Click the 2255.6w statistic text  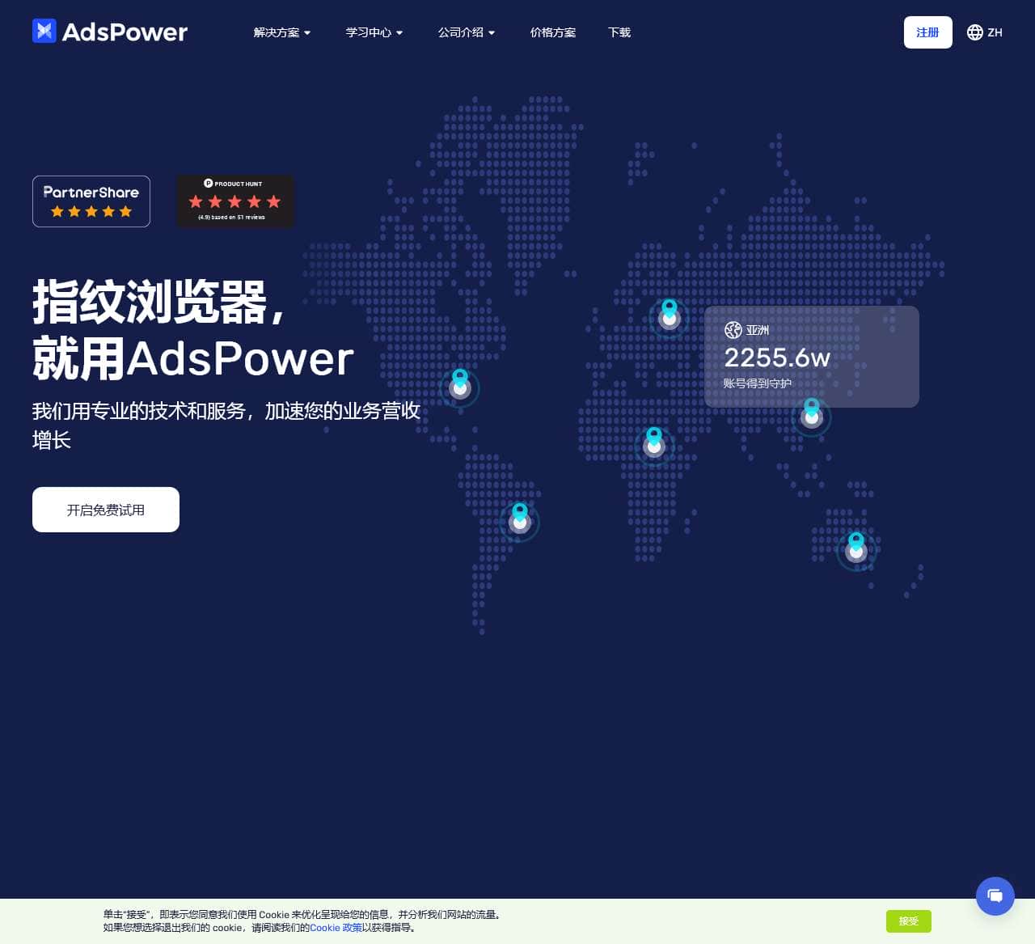pos(777,357)
